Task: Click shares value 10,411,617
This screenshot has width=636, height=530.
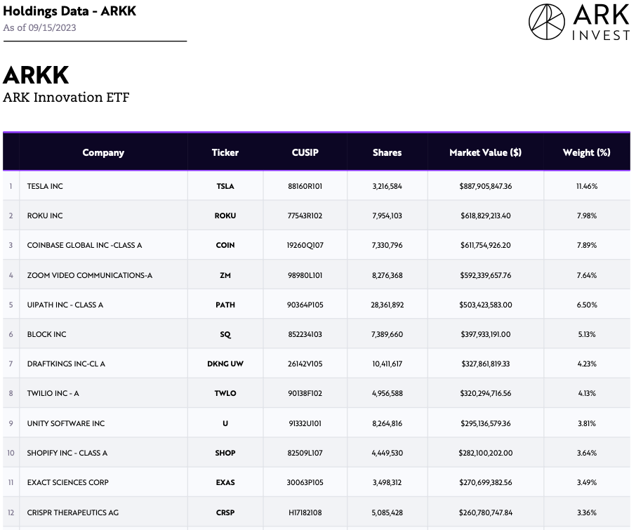Action: click(x=387, y=364)
